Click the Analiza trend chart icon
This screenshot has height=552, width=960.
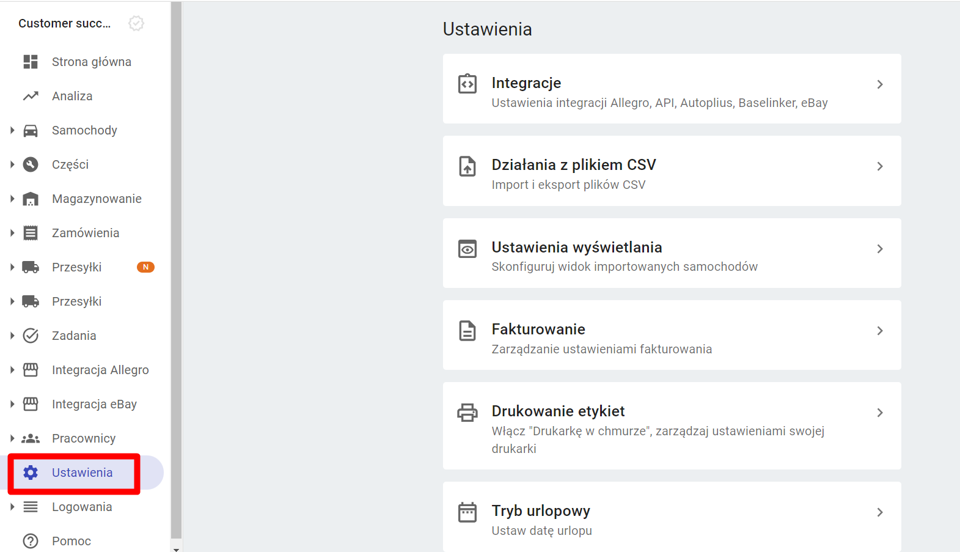[31, 96]
